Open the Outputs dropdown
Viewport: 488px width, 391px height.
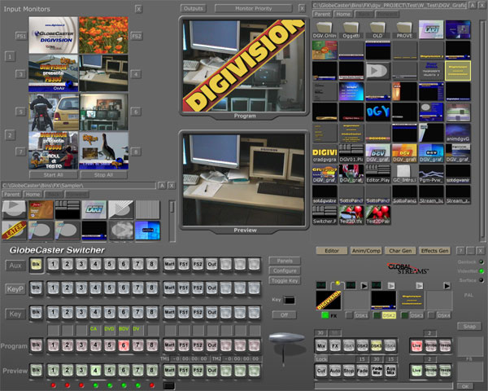(194, 8)
